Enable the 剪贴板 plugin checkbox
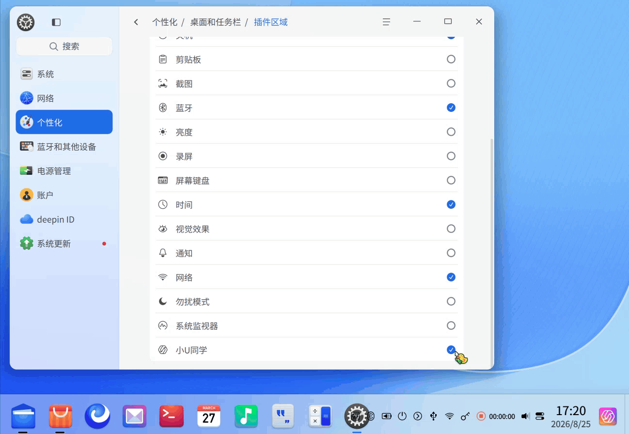The height and width of the screenshot is (434, 629). coord(451,59)
